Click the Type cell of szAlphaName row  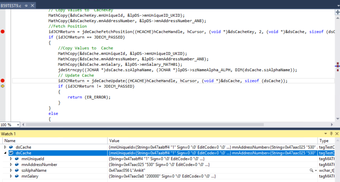pyautogui.click(x=327, y=171)
